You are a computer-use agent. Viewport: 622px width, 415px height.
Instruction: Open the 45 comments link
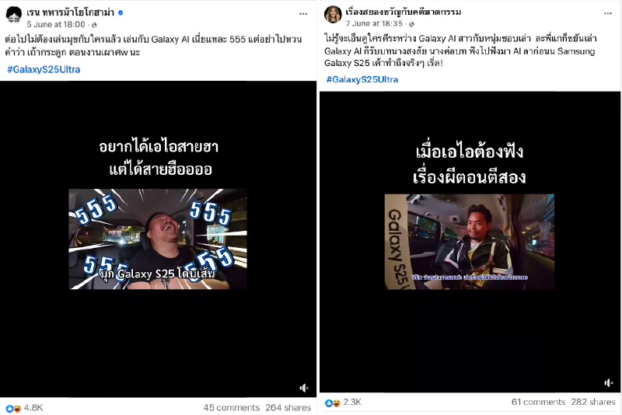[231, 408]
